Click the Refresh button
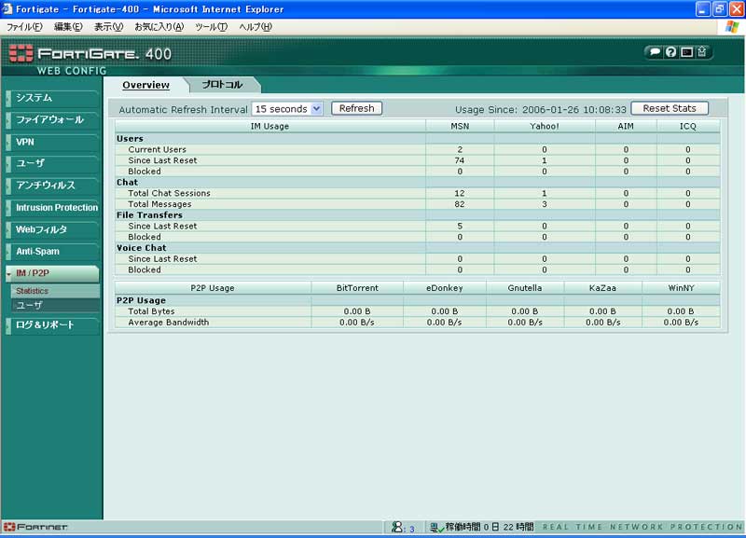The width and height of the screenshot is (746, 538). pos(356,108)
